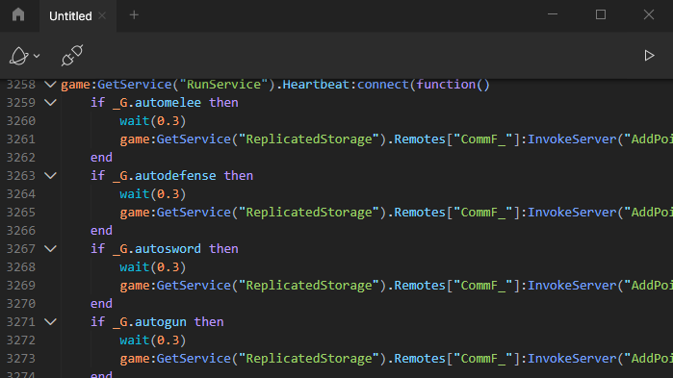Minimize the editor window
673x378 pixels.
click(x=553, y=15)
